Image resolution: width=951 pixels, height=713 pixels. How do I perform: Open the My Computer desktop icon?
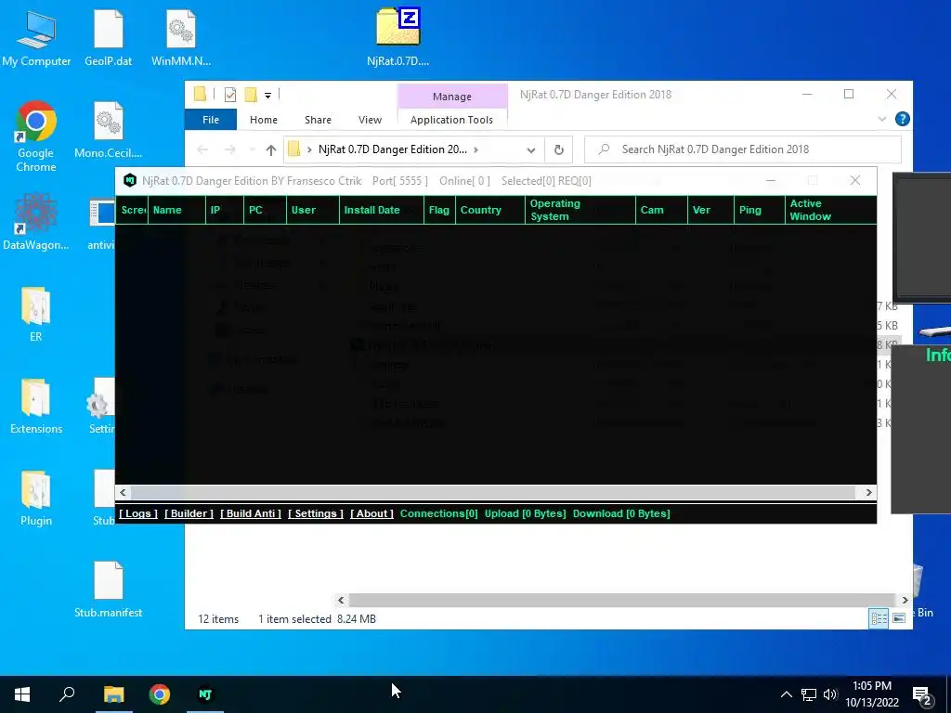coord(36,37)
